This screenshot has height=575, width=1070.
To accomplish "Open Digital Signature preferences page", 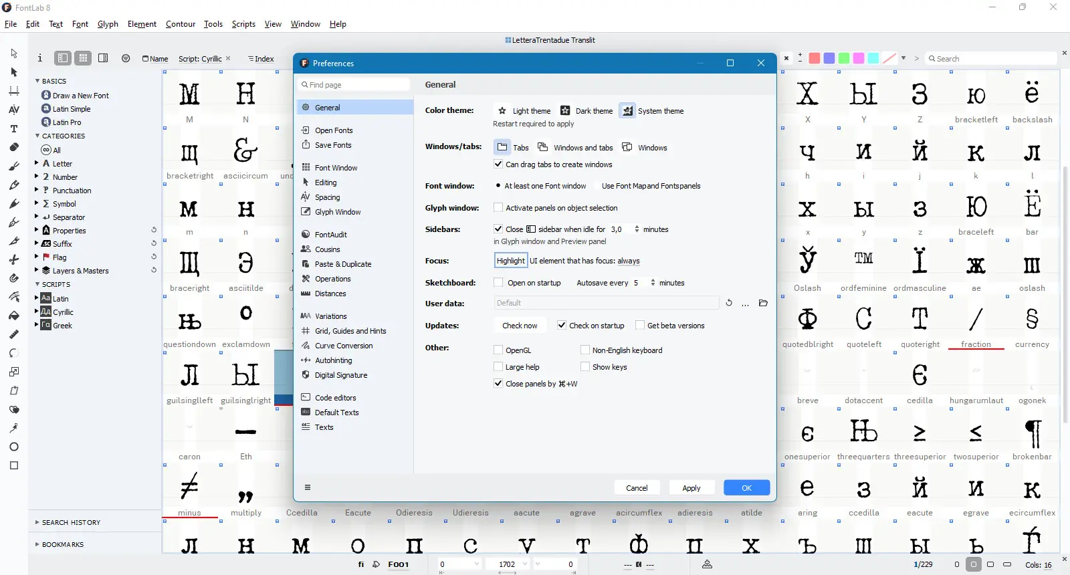I will pos(341,375).
